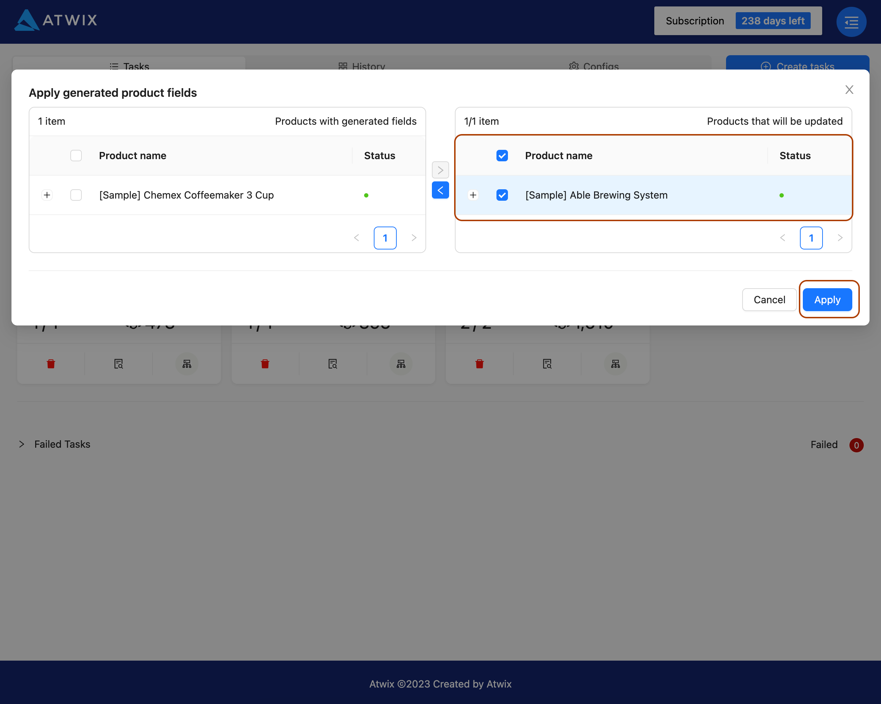This screenshot has height=704, width=881.
Task: Click the third card's red trash icon
Action: pos(479,364)
